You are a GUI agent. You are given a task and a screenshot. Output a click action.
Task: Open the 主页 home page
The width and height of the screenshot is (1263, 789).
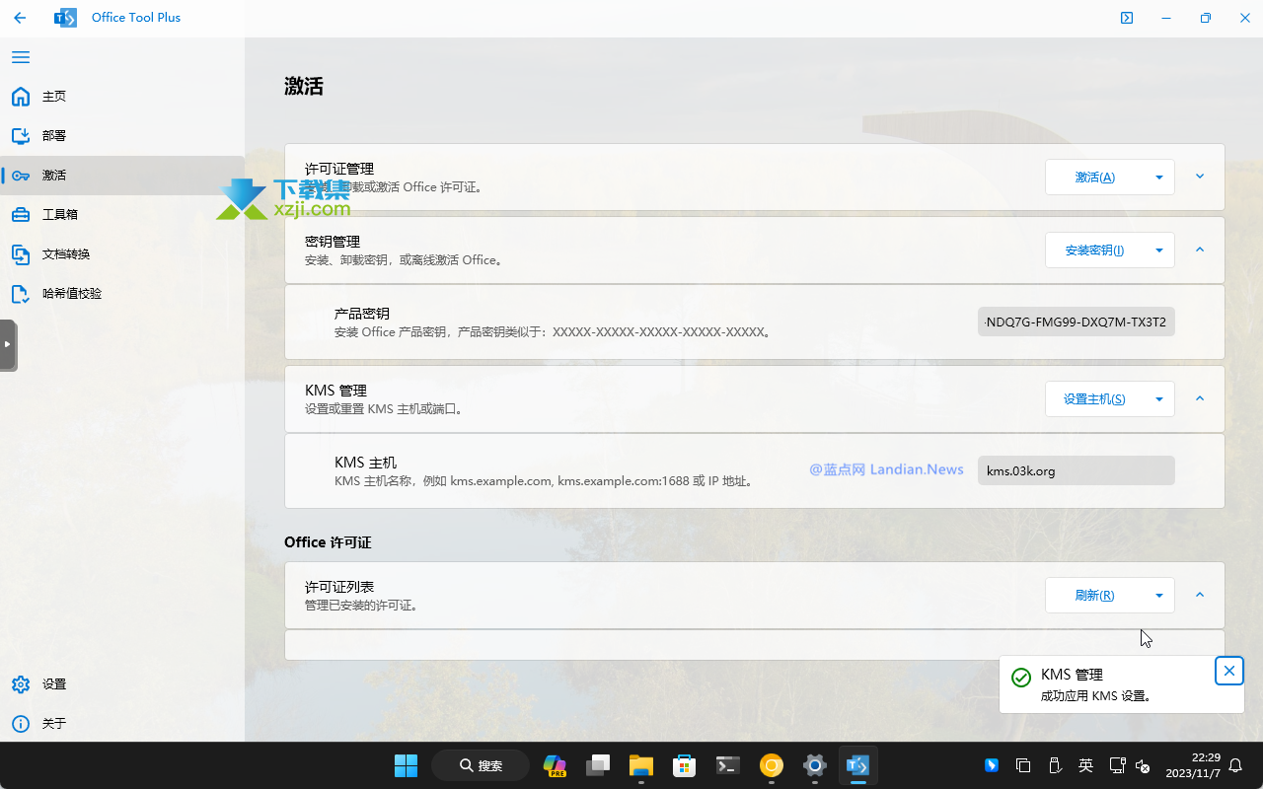pos(122,97)
